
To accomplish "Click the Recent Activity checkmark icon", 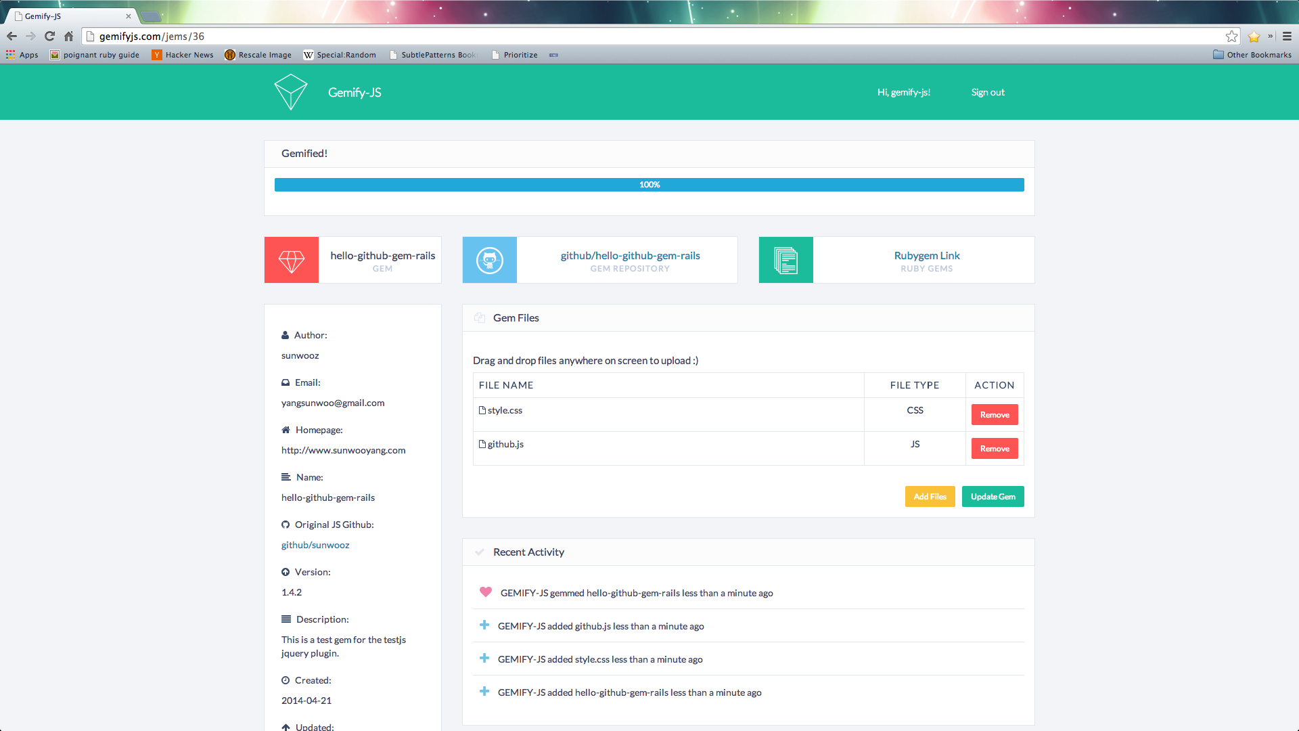I will (x=480, y=552).
